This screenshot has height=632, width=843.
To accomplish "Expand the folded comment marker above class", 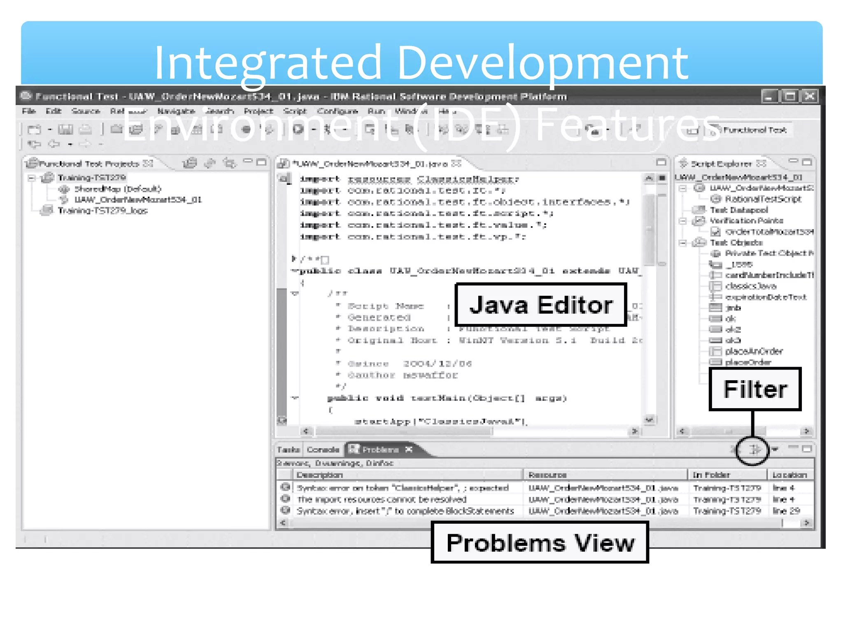I will [x=294, y=259].
